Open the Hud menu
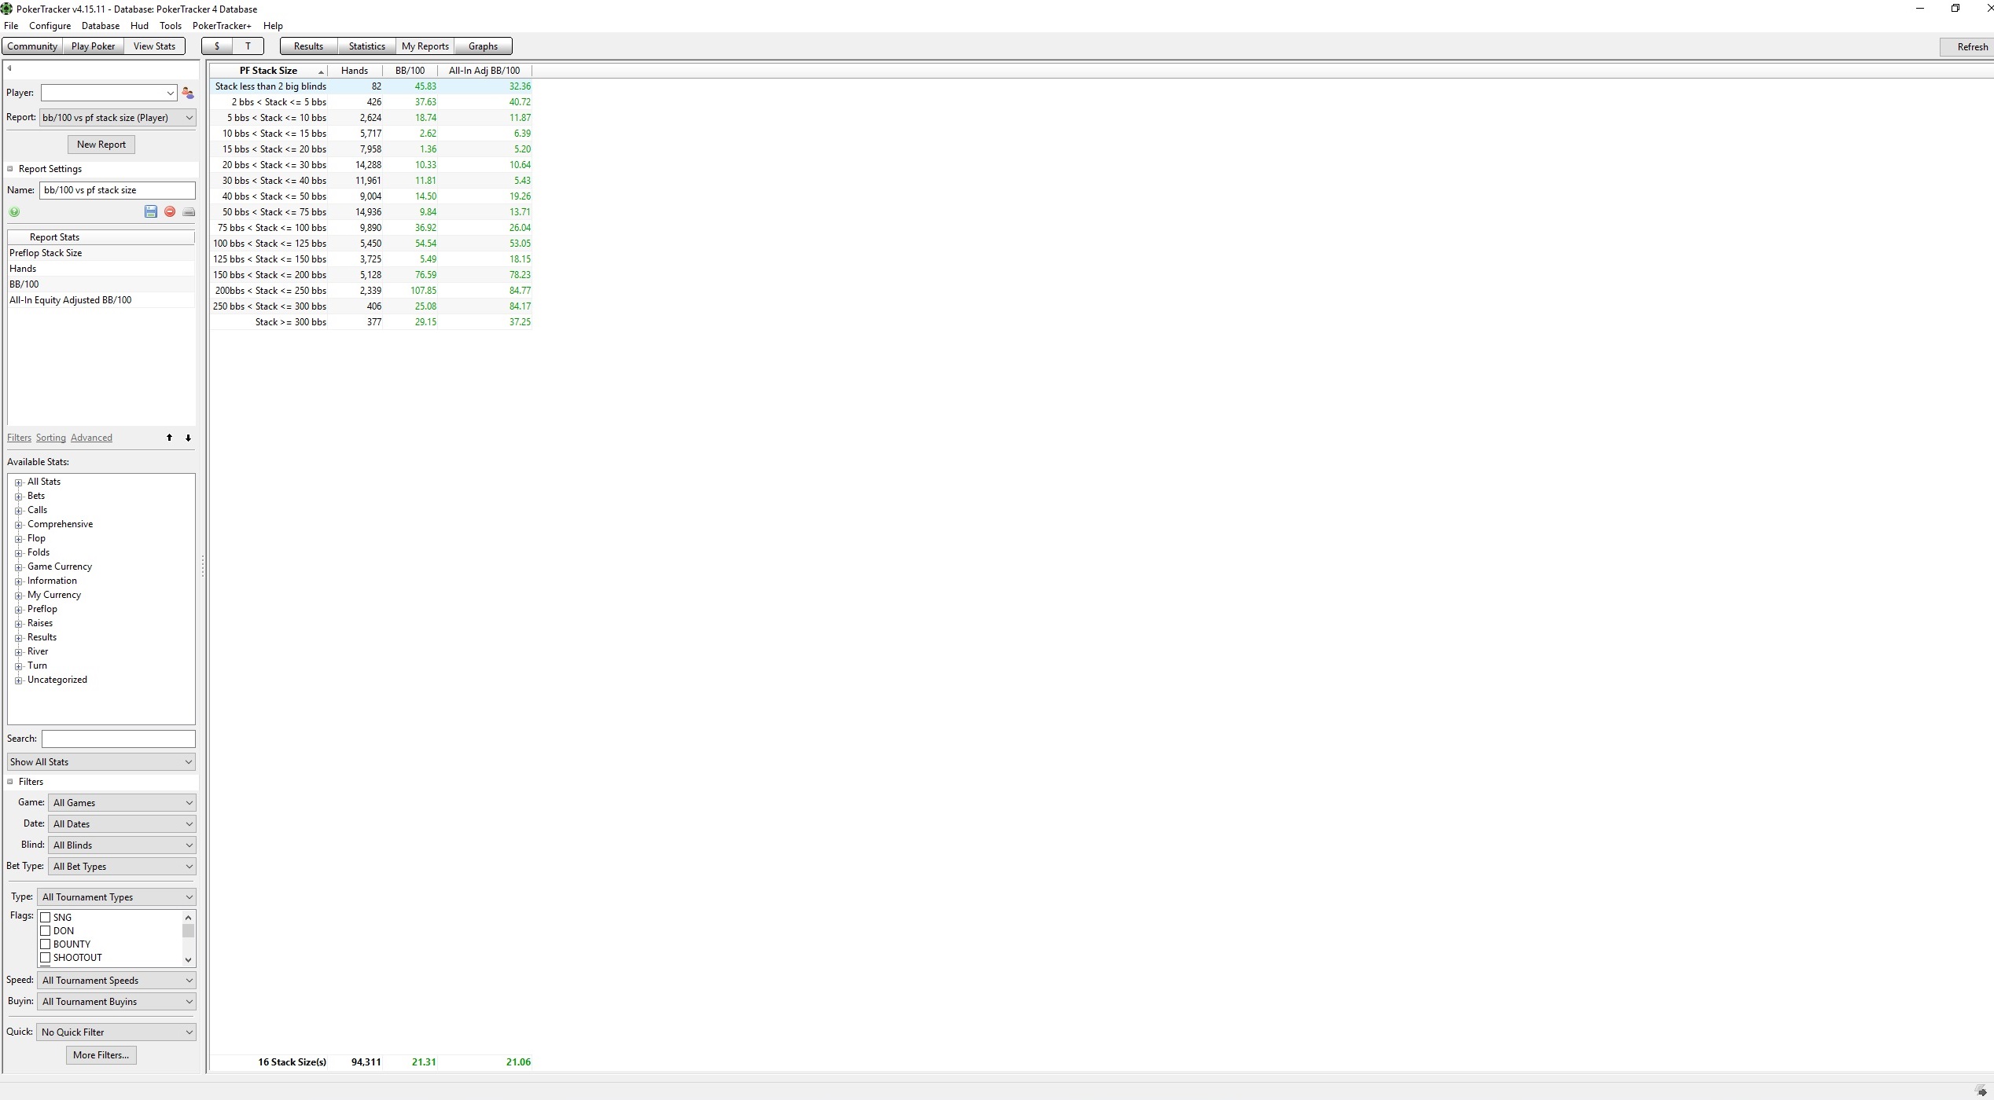This screenshot has width=1994, height=1100. (139, 26)
